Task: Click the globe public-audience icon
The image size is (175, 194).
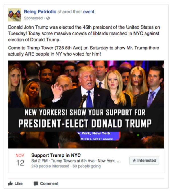Action: coord(48,18)
